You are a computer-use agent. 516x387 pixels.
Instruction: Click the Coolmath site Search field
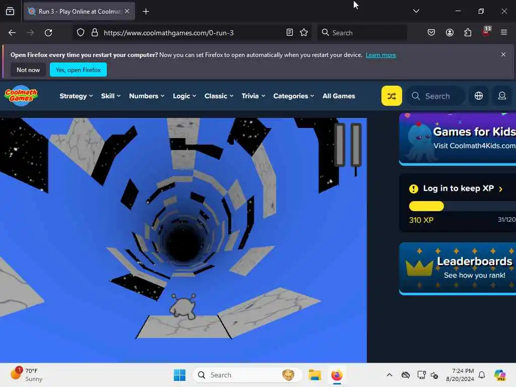point(436,96)
